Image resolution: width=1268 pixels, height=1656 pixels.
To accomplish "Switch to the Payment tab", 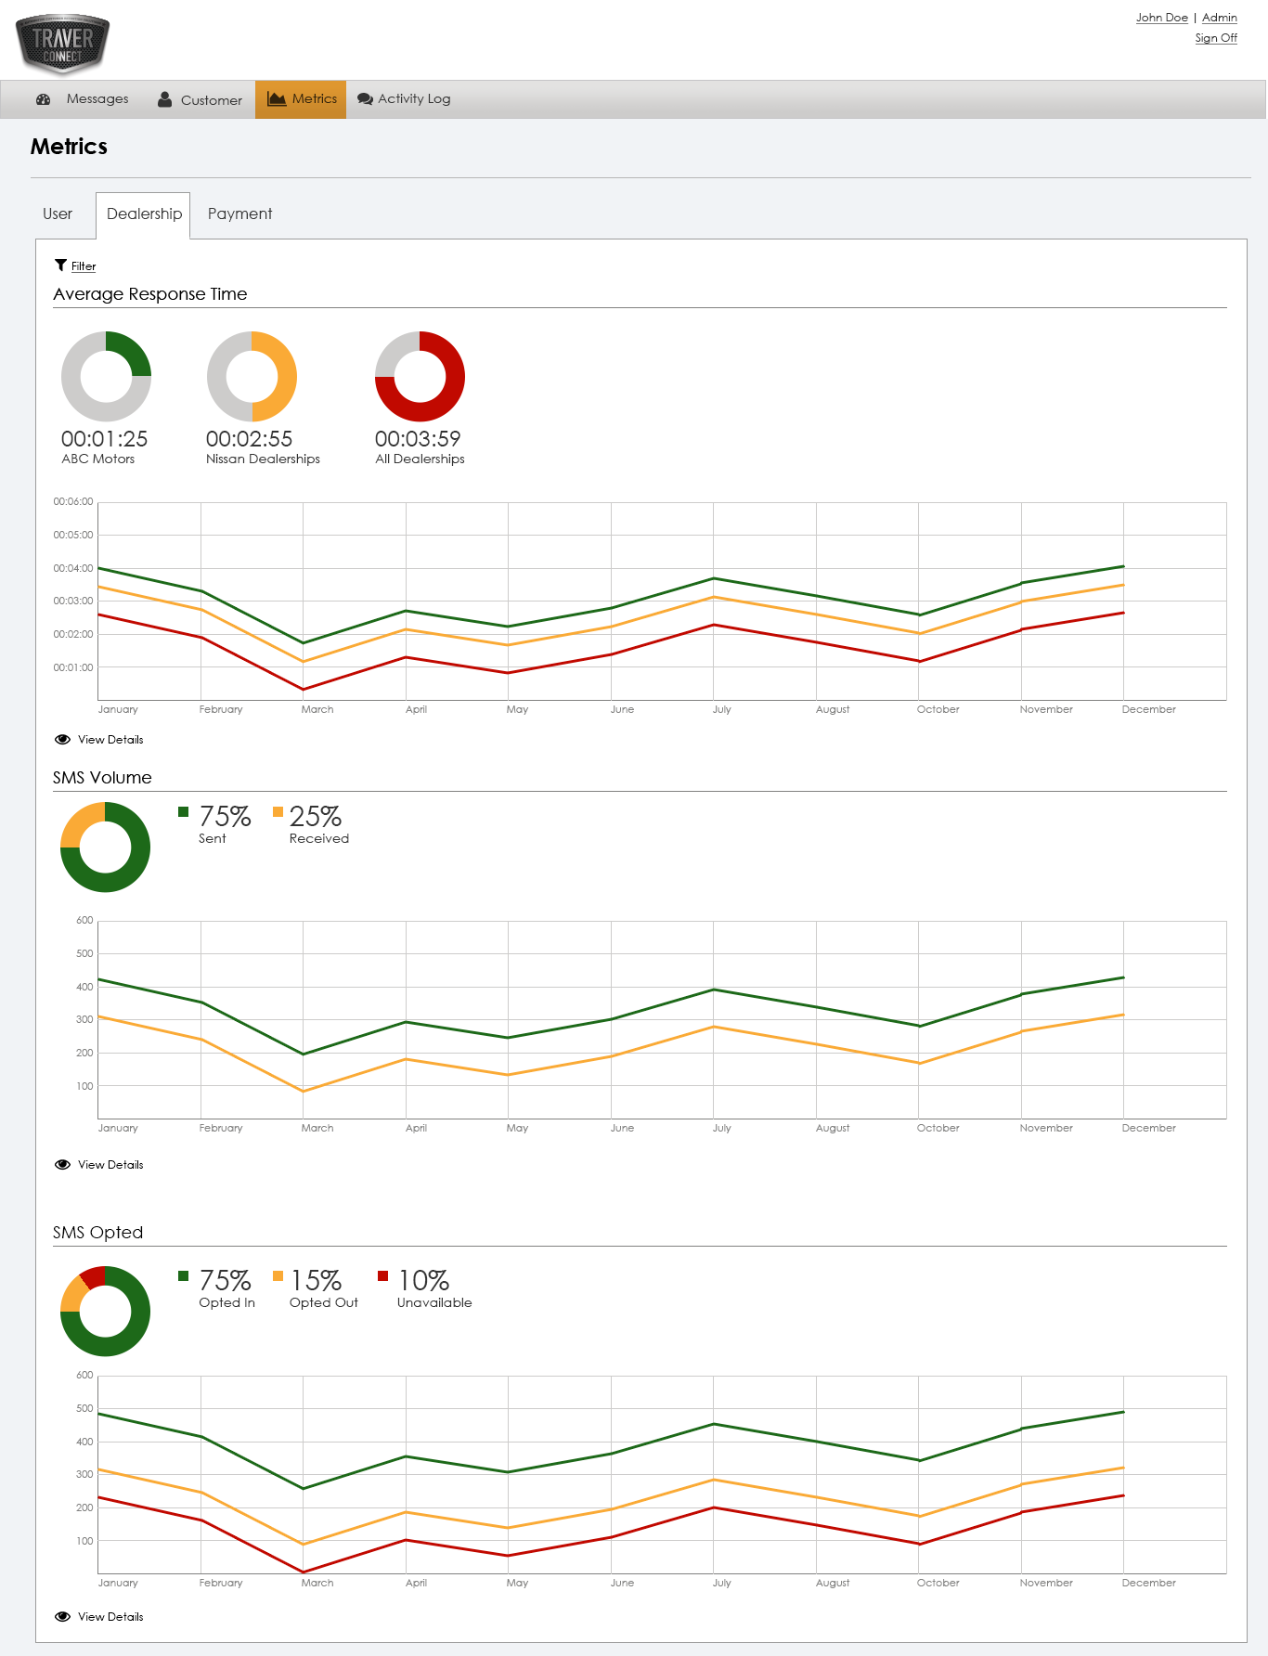I will coord(239,214).
